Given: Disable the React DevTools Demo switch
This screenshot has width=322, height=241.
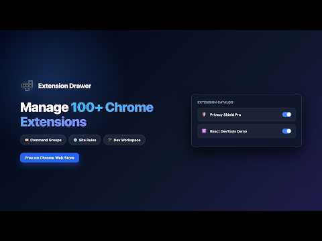Looking at the screenshot, I should tap(286, 131).
